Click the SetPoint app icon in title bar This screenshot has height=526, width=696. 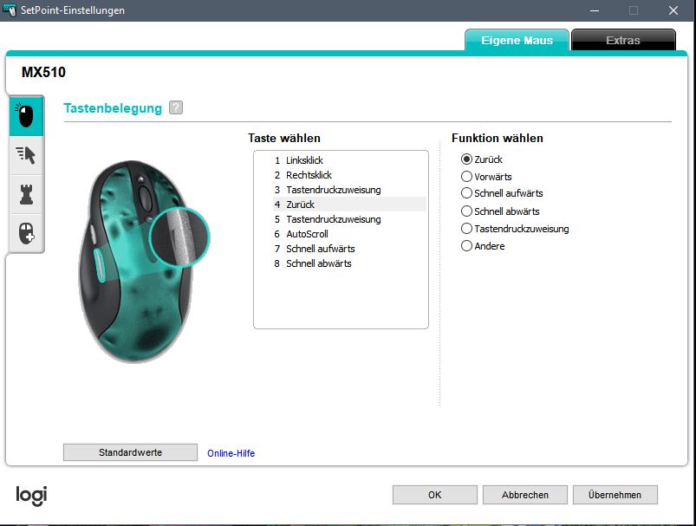[10, 10]
